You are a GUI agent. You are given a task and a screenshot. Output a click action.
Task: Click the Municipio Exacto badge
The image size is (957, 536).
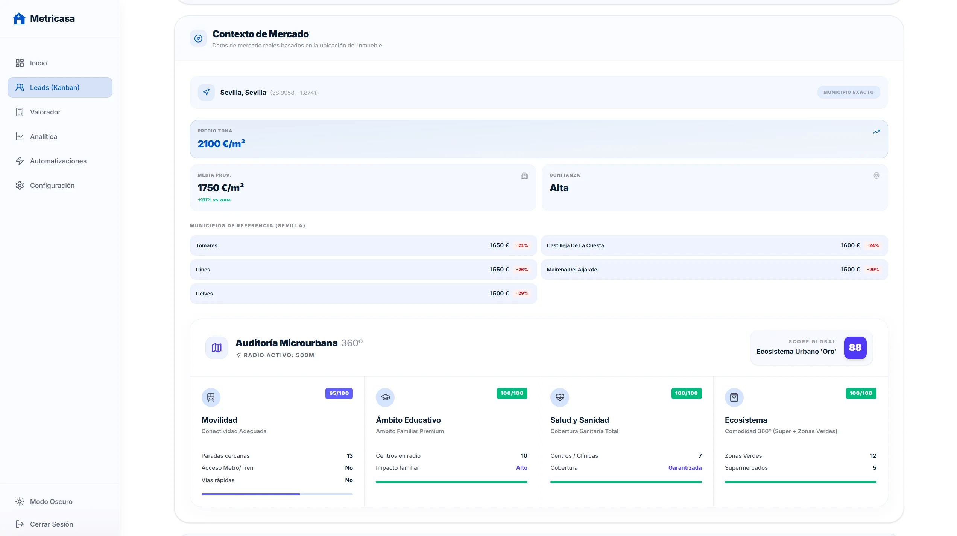848,92
